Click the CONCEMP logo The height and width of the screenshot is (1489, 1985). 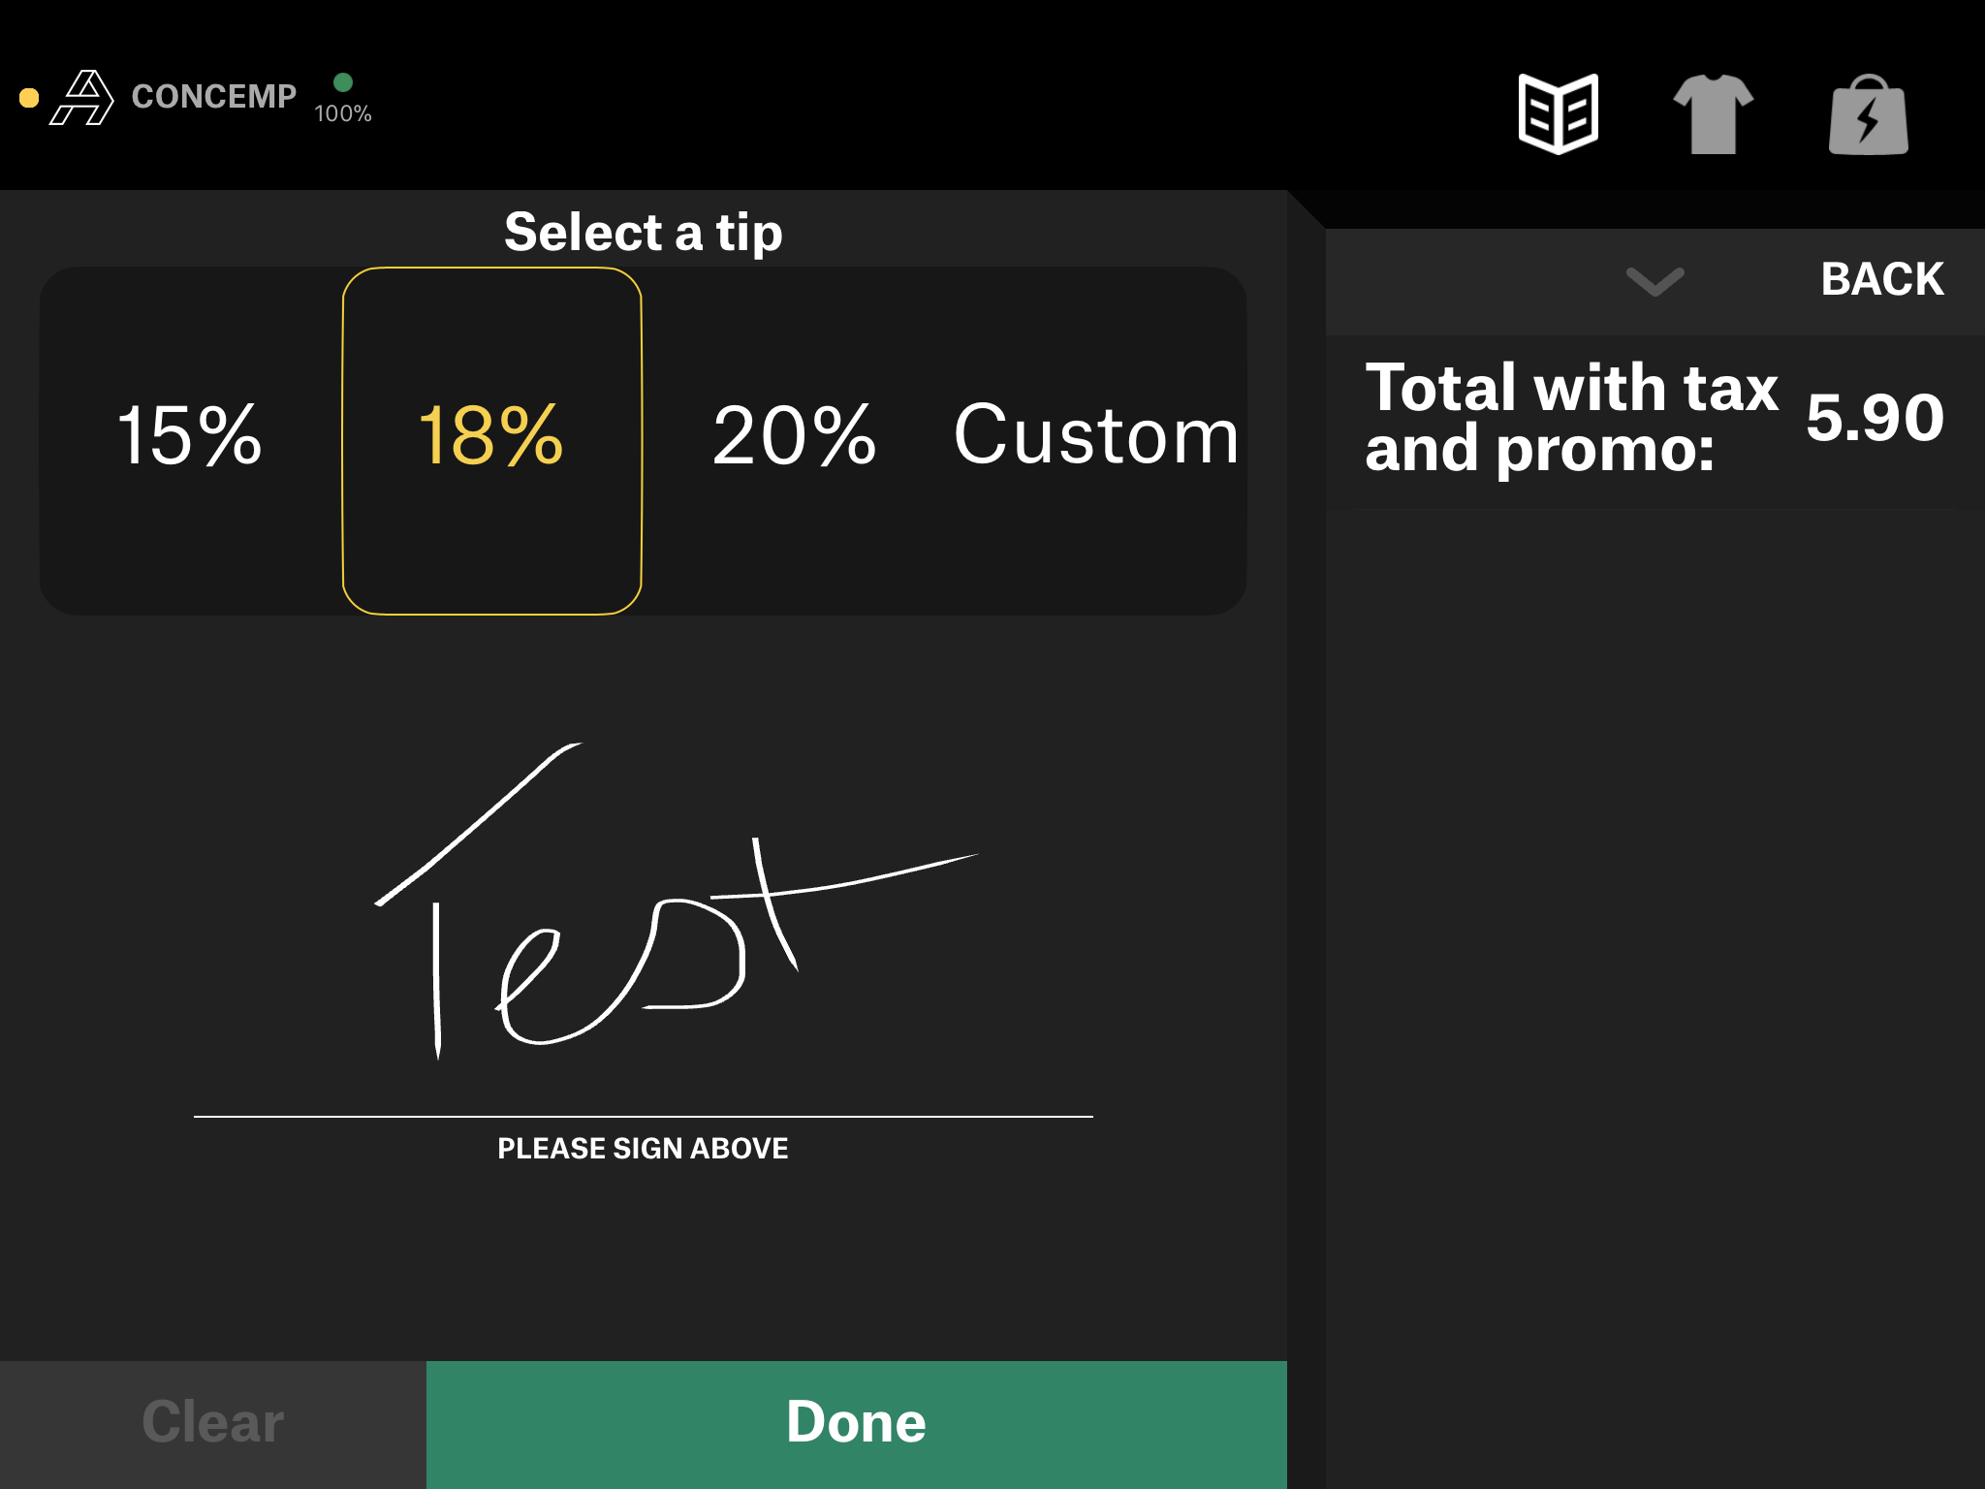tap(213, 96)
